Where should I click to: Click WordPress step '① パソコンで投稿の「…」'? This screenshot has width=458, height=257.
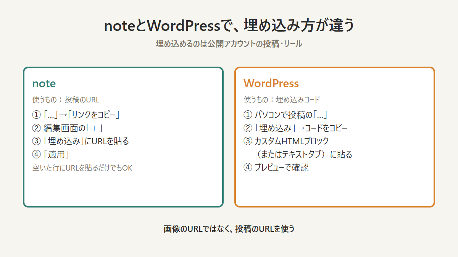(286, 114)
